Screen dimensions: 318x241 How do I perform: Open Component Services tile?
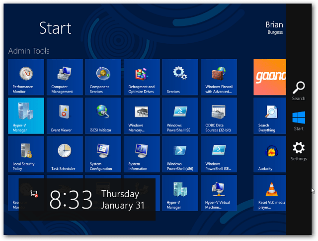(103, 77)
